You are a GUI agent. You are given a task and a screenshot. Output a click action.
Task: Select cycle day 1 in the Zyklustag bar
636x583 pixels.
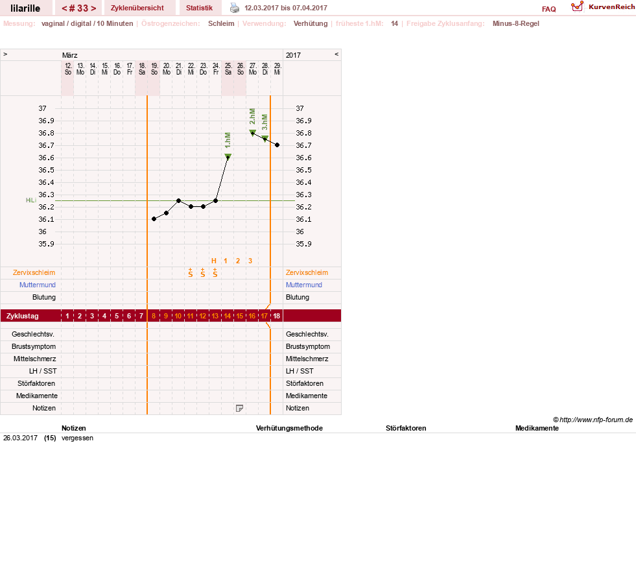pos(67,316)
